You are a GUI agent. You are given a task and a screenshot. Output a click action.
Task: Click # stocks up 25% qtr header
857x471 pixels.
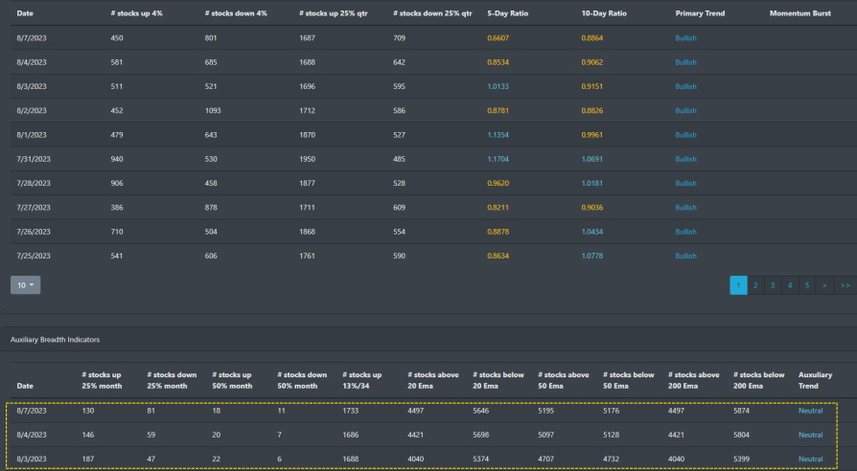pyautogui.click(x=334, y=13)
